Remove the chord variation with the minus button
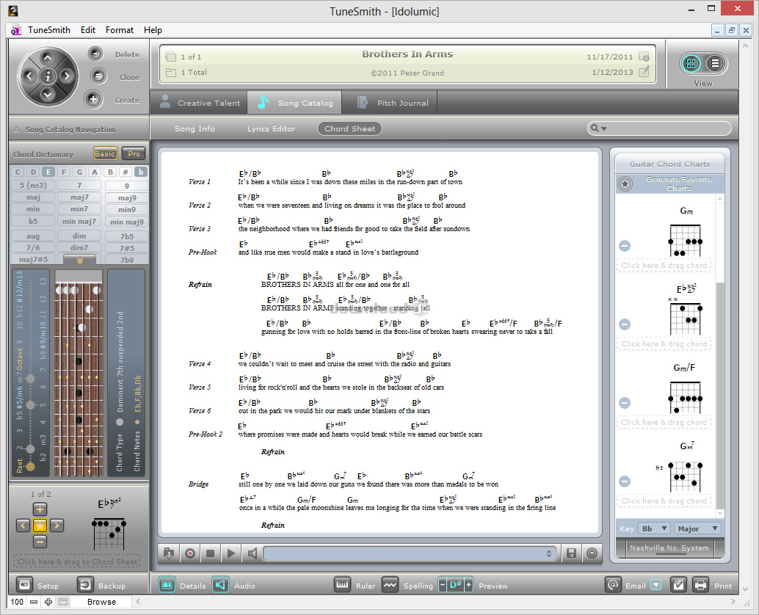The height and width of the screenshot is (615, 759). pyautogui.click(x=40, y=542)
